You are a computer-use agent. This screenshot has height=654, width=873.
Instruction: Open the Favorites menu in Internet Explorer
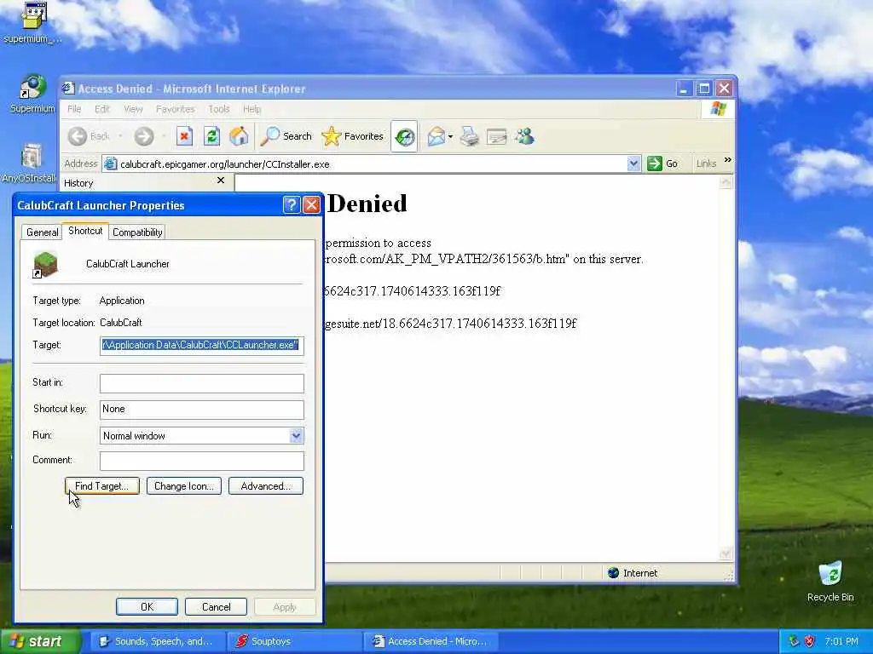[176, 109]
